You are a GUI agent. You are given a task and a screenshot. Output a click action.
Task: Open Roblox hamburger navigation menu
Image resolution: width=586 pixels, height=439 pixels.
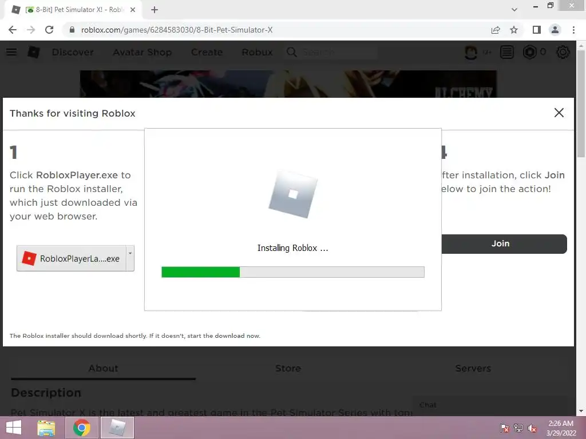(x=11, y=52)
